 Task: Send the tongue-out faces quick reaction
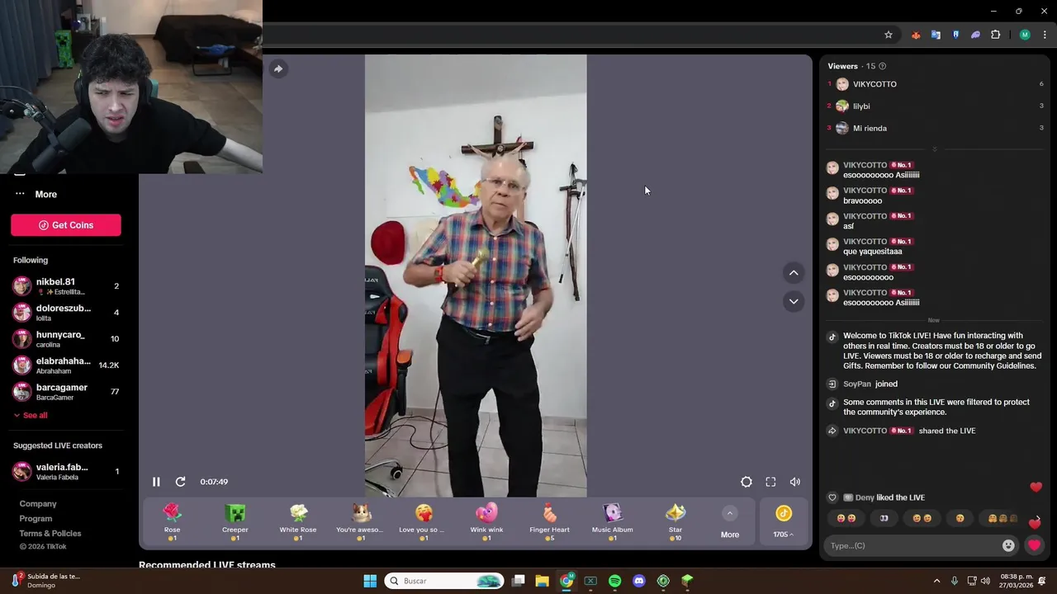846,518
